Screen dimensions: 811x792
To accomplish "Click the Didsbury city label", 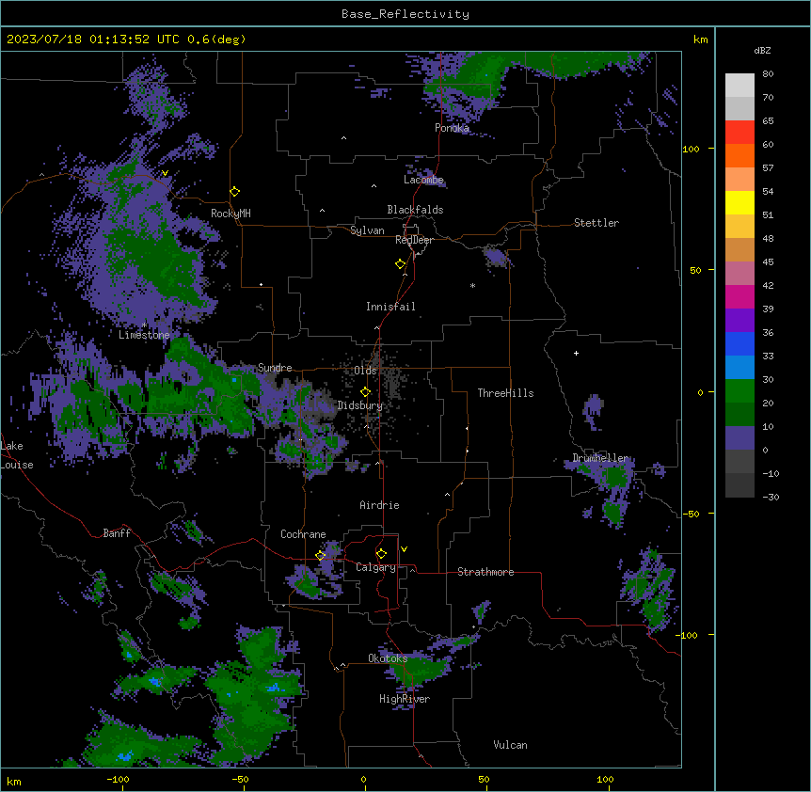I will (x=360, y=405).
